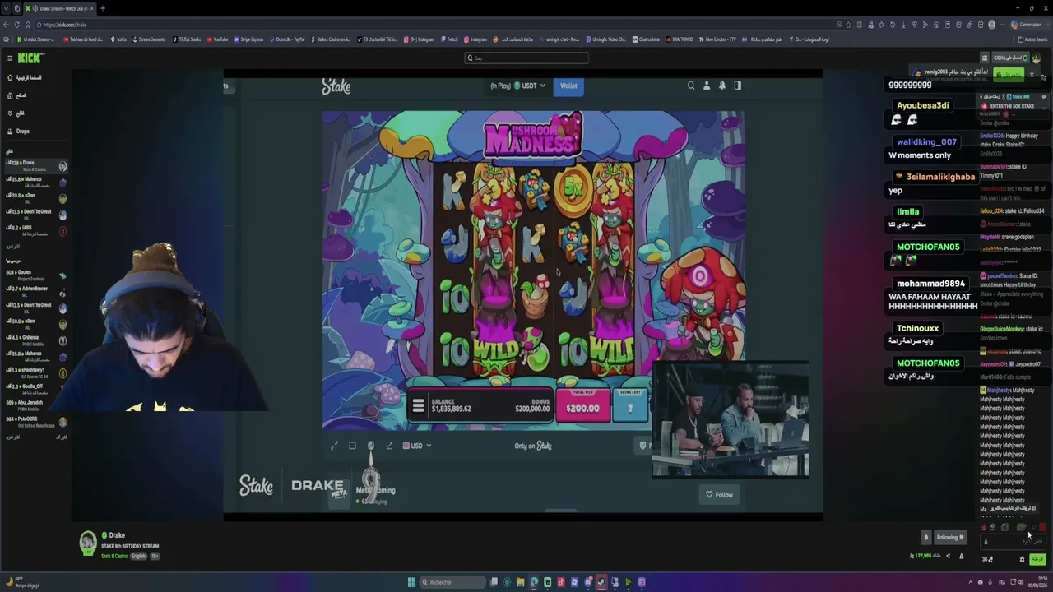Open the Goutes recommended channel
The width and height of the screenshot is (1053, 592).
pos(36,275)
